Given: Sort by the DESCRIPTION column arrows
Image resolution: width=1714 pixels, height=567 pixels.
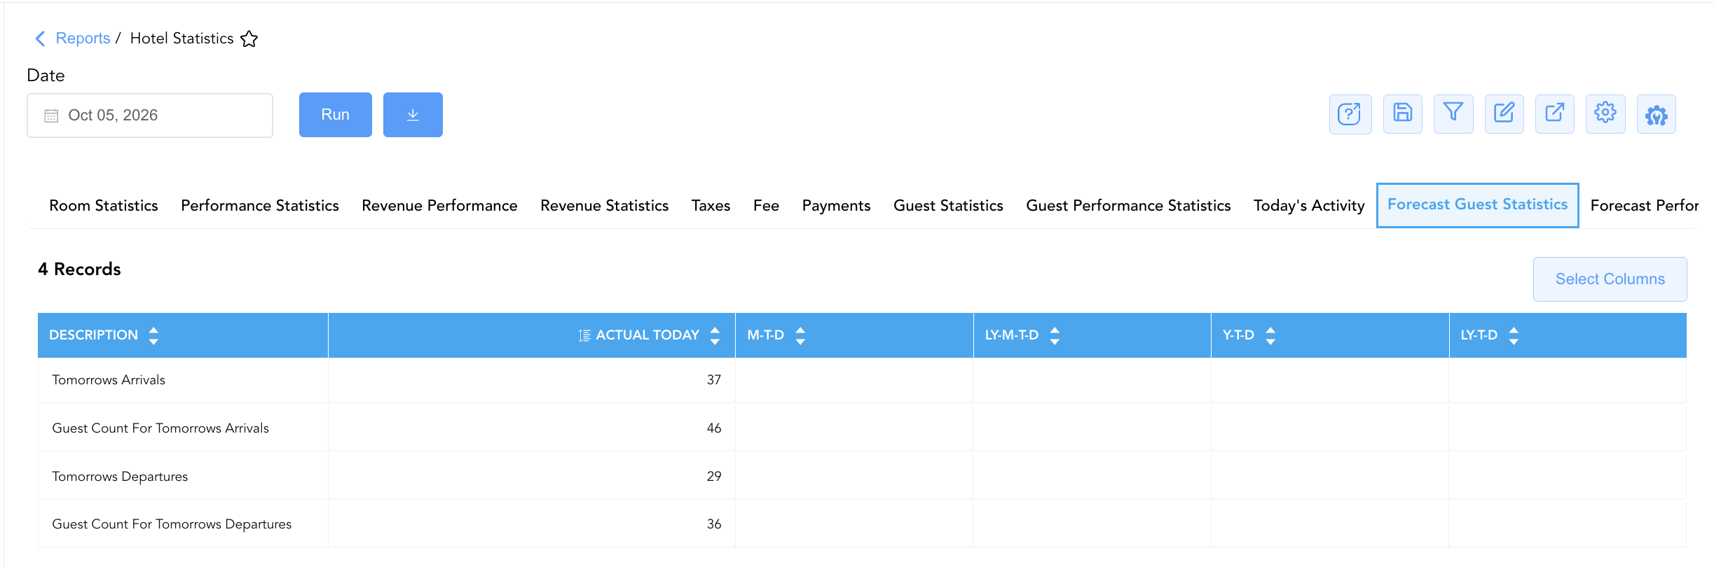Looking at the screenshot, I should coord(153,335).
